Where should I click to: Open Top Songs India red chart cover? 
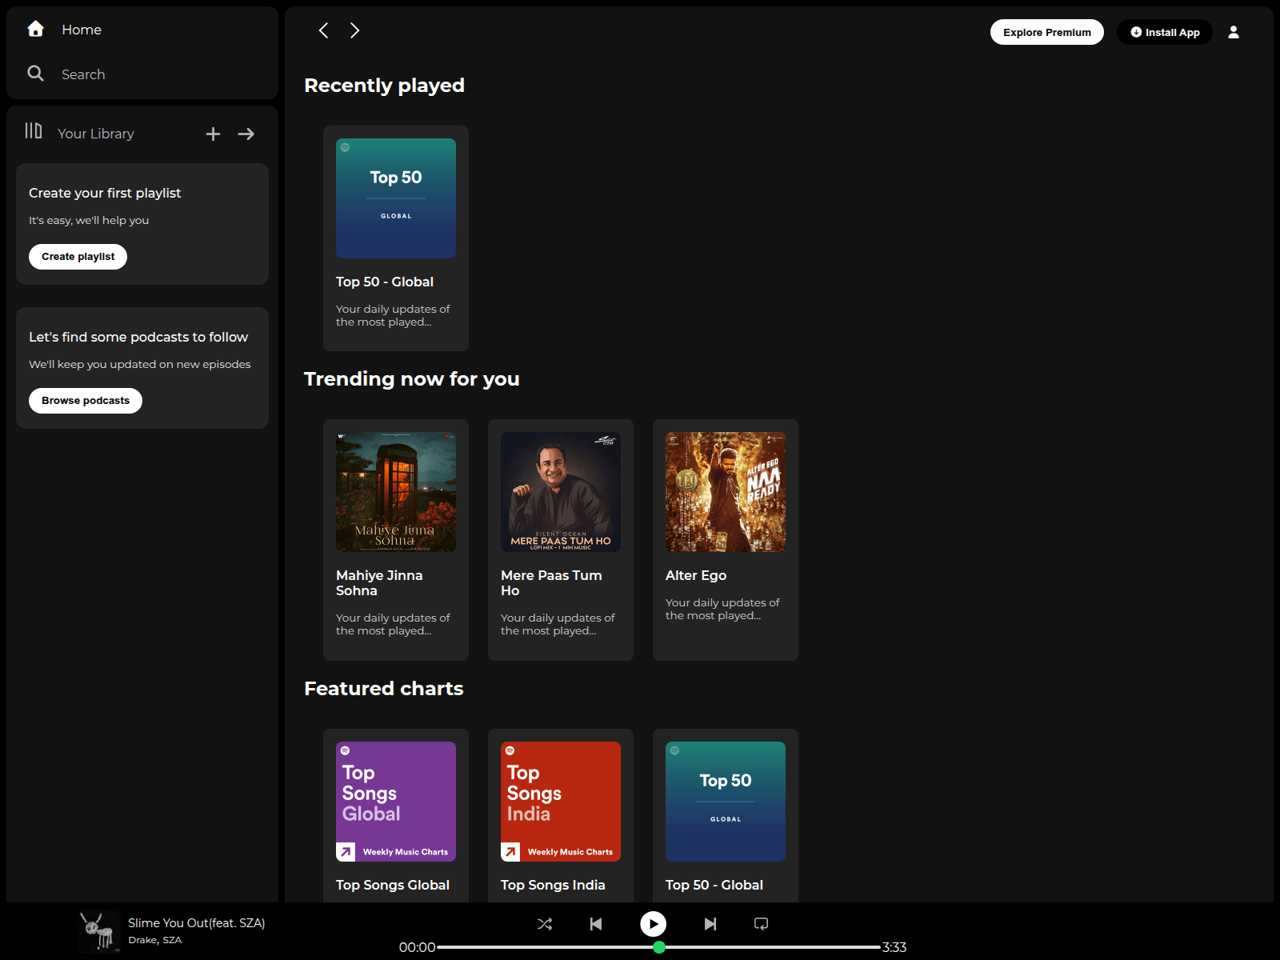coord(561,802)
